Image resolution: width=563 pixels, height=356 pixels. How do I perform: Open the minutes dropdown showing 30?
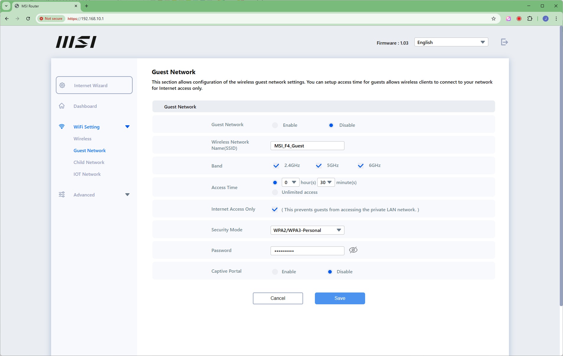326,183
